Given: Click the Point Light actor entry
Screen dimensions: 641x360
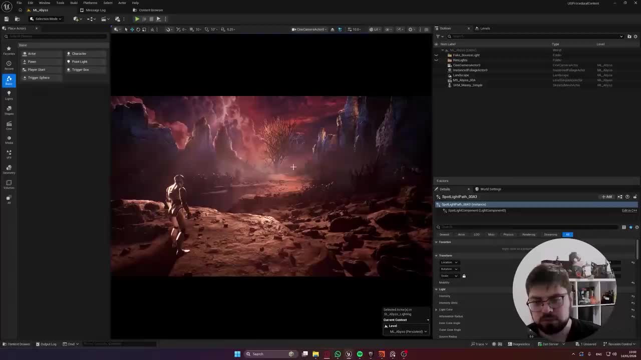Looking at the screenshot, I should click(x=85, y=61).
